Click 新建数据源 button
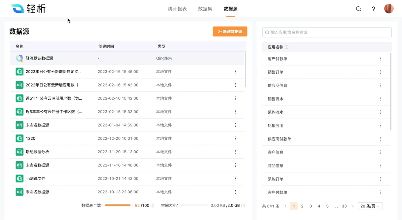402x220 pixels. [x=230, y=31]
